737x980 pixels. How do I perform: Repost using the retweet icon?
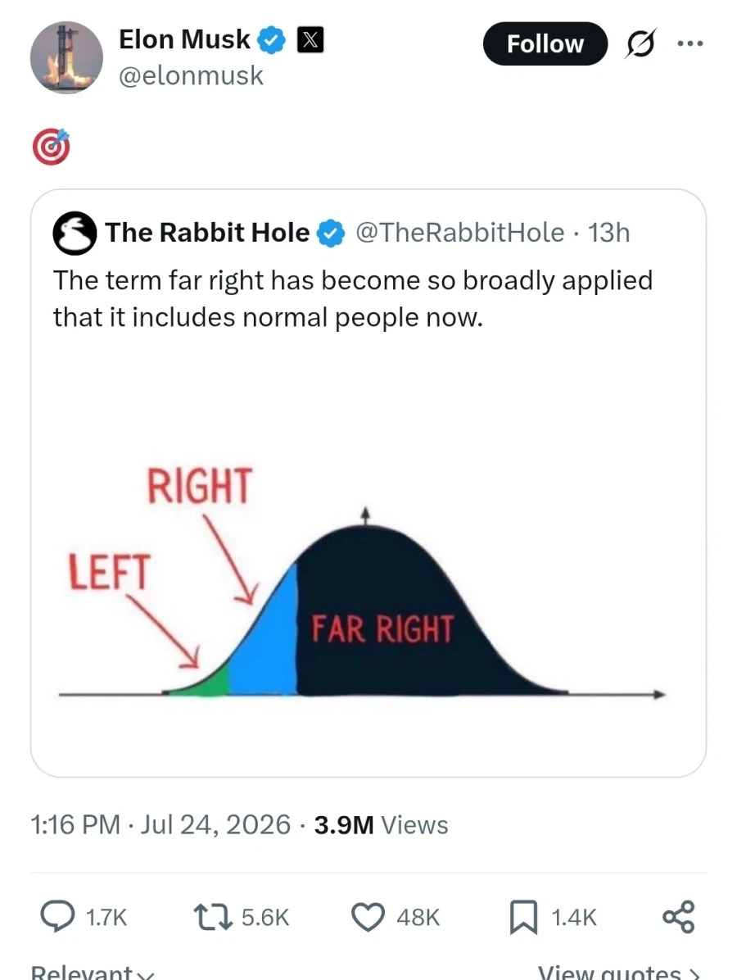(x=212, y=917)
